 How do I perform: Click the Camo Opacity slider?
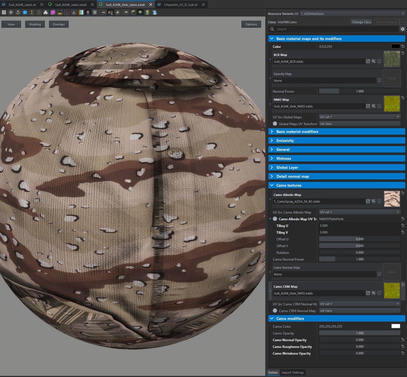[360, 333]
